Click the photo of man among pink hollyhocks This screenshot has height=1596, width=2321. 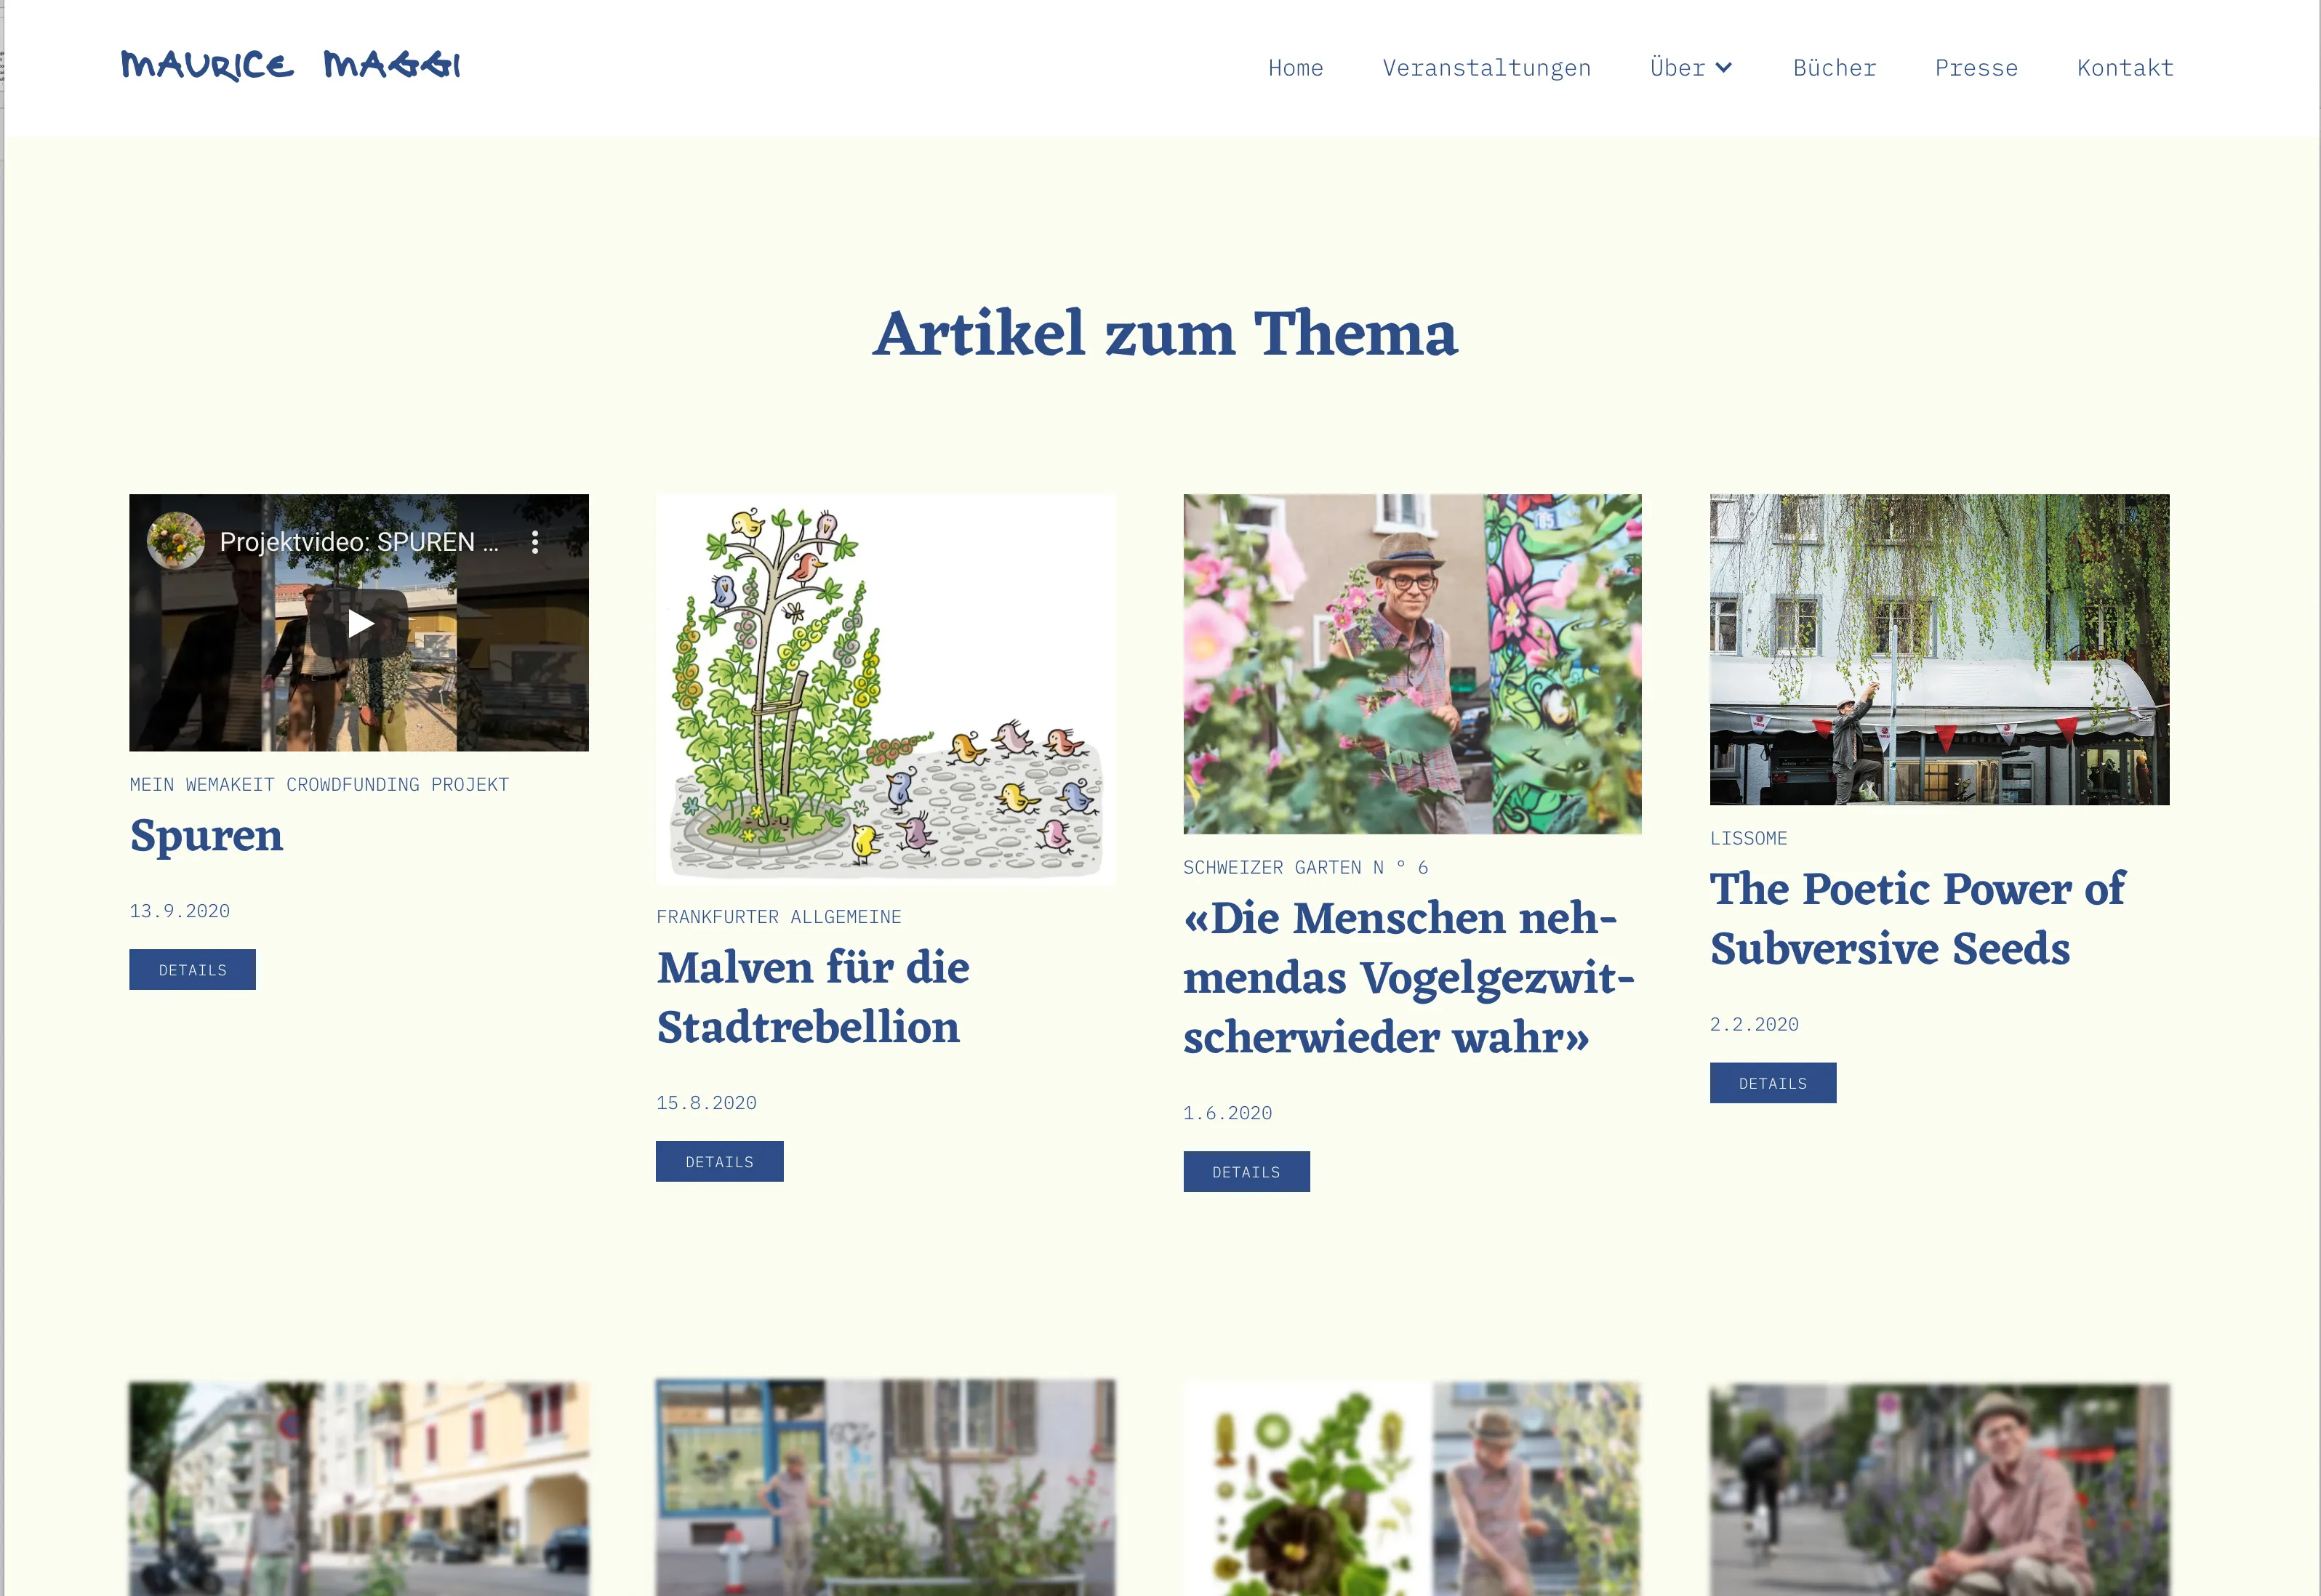click(x=1413, y=664)
